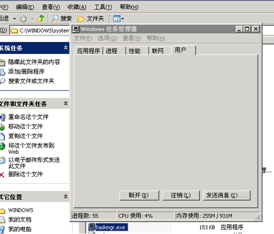Click the 注销(L) button

click(181, 195)
